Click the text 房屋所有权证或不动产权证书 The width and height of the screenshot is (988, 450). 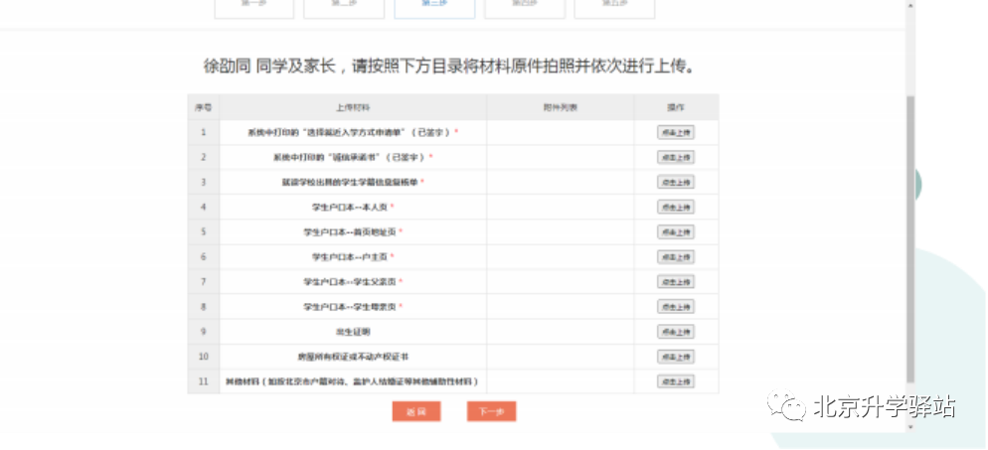(353, 357)
